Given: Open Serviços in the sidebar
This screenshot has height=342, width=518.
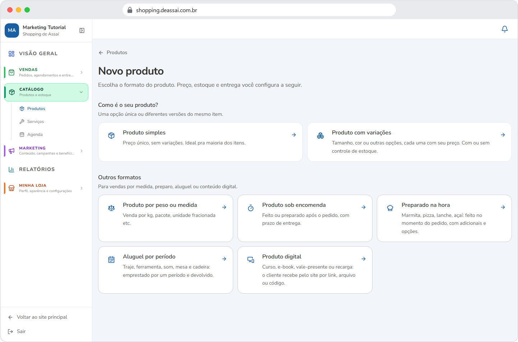Looking at the screenshot, I should (36, 122).
